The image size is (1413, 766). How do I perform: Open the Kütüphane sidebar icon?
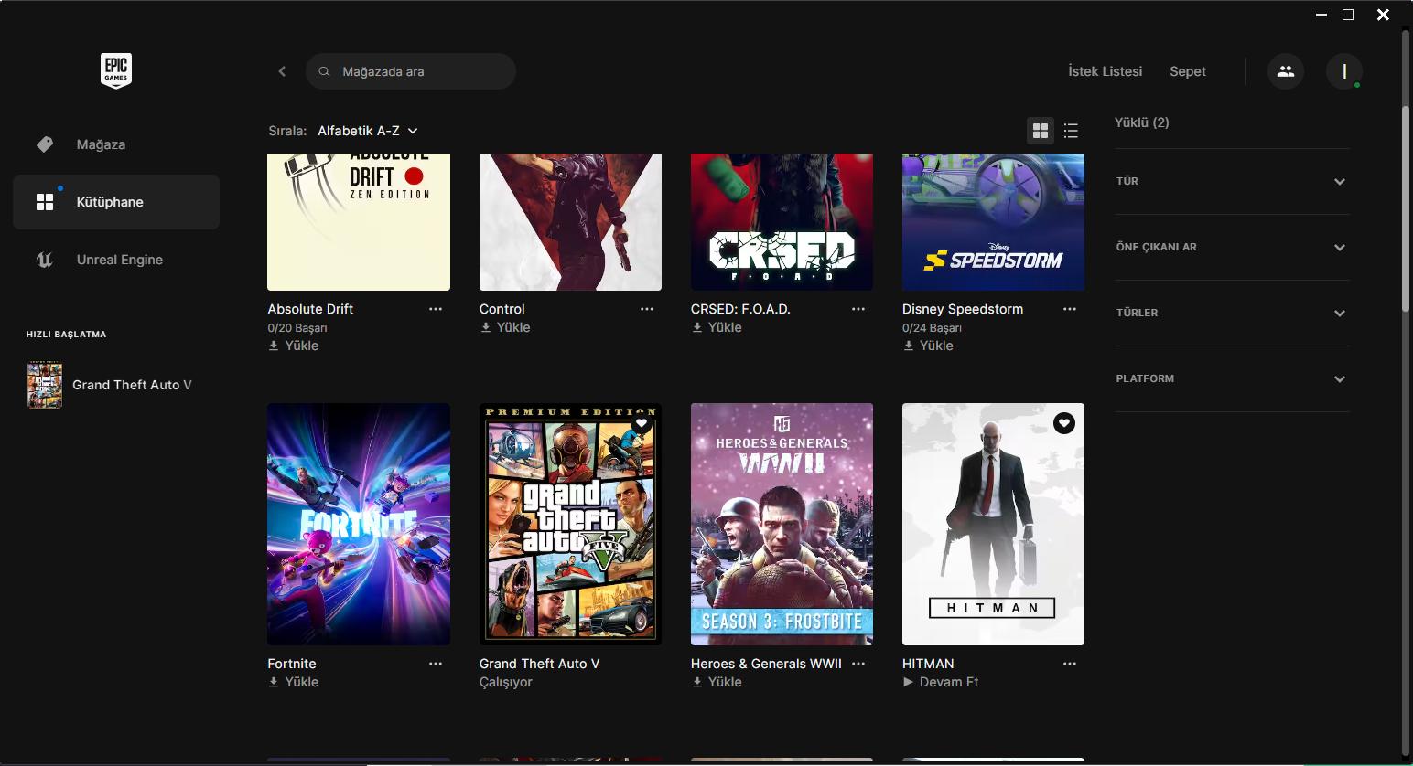pos(44,201)
